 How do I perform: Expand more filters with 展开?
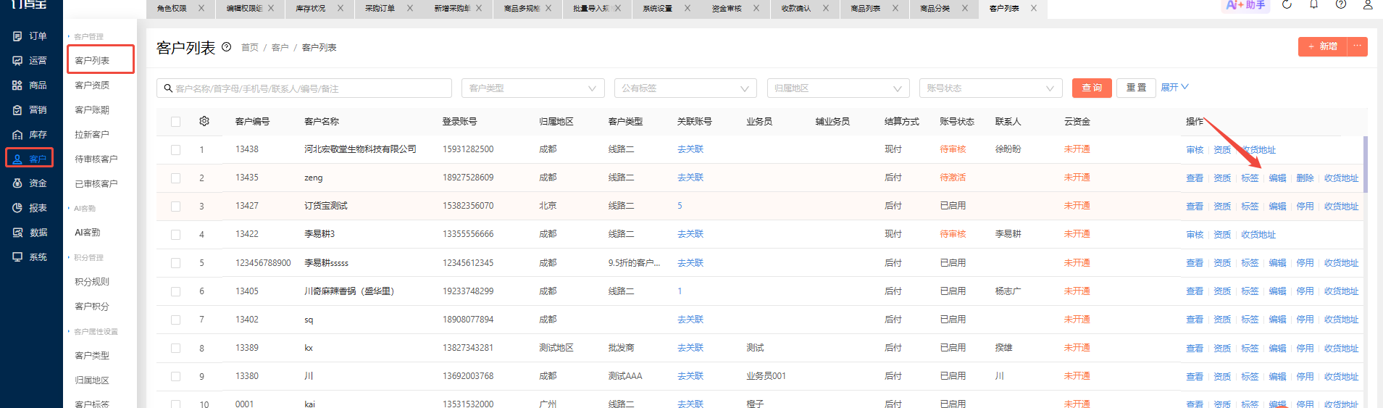point(1174,88)
